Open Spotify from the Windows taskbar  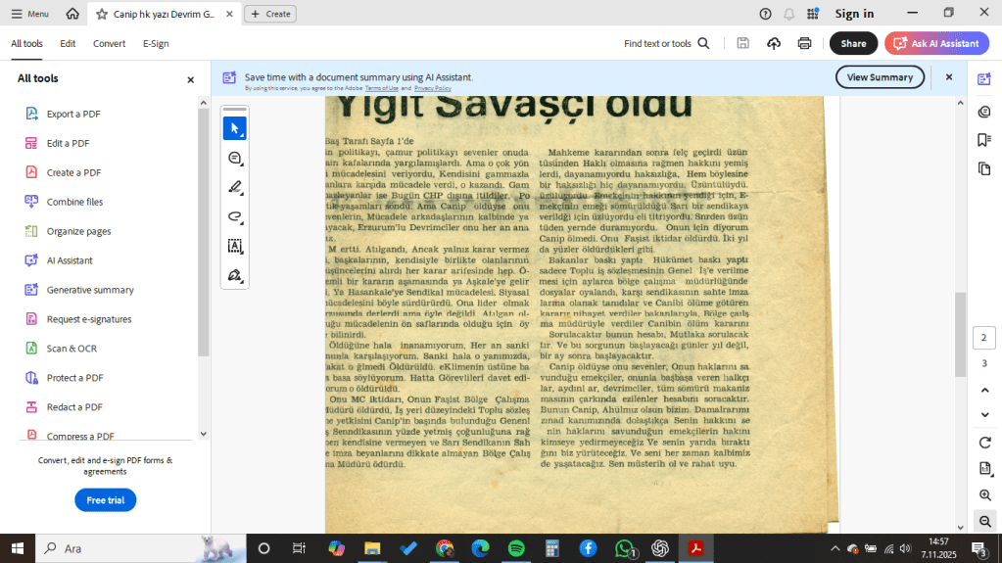pyautogui.click(x=516, y=548)
